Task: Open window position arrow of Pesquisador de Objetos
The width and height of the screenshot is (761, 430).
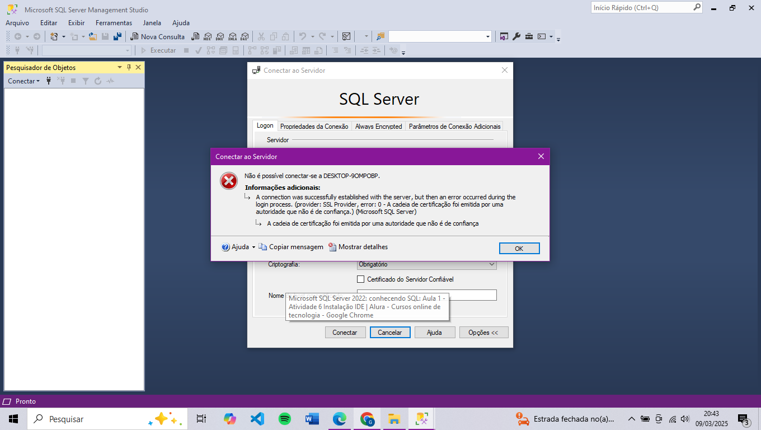Action: (x=119, y=67)
